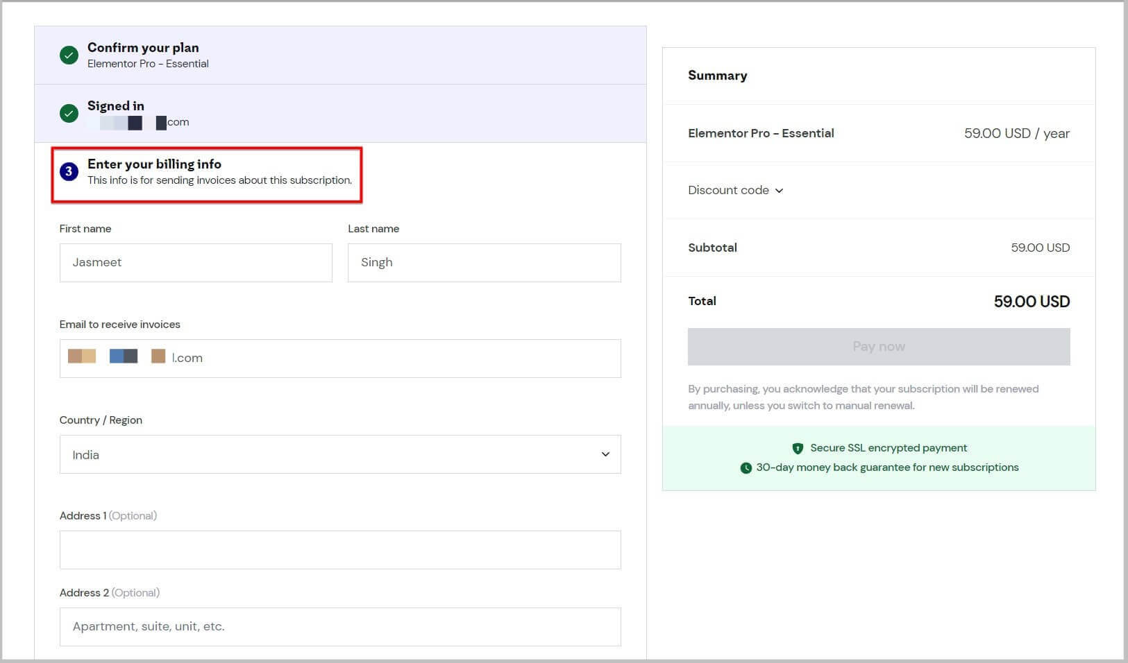This screenshot has width=1128, height=663.
Task: Click the shield icon for Secure SSL payment
Action: point(798,448)
